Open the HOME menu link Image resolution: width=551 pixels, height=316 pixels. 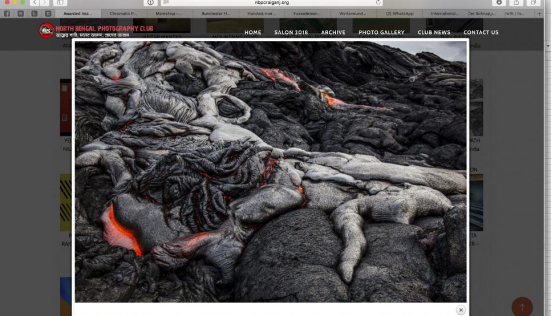coord(253,32)
